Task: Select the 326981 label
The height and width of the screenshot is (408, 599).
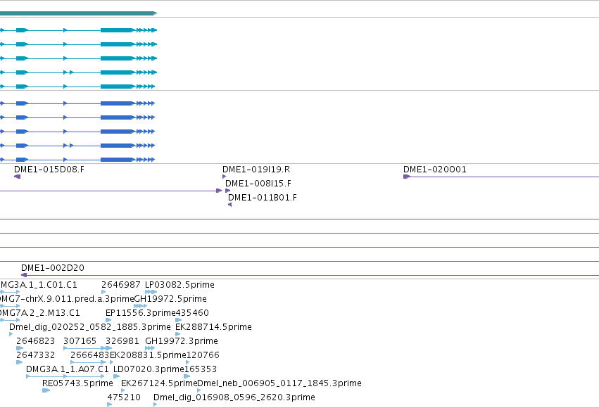Action: [x=122, y=341]
